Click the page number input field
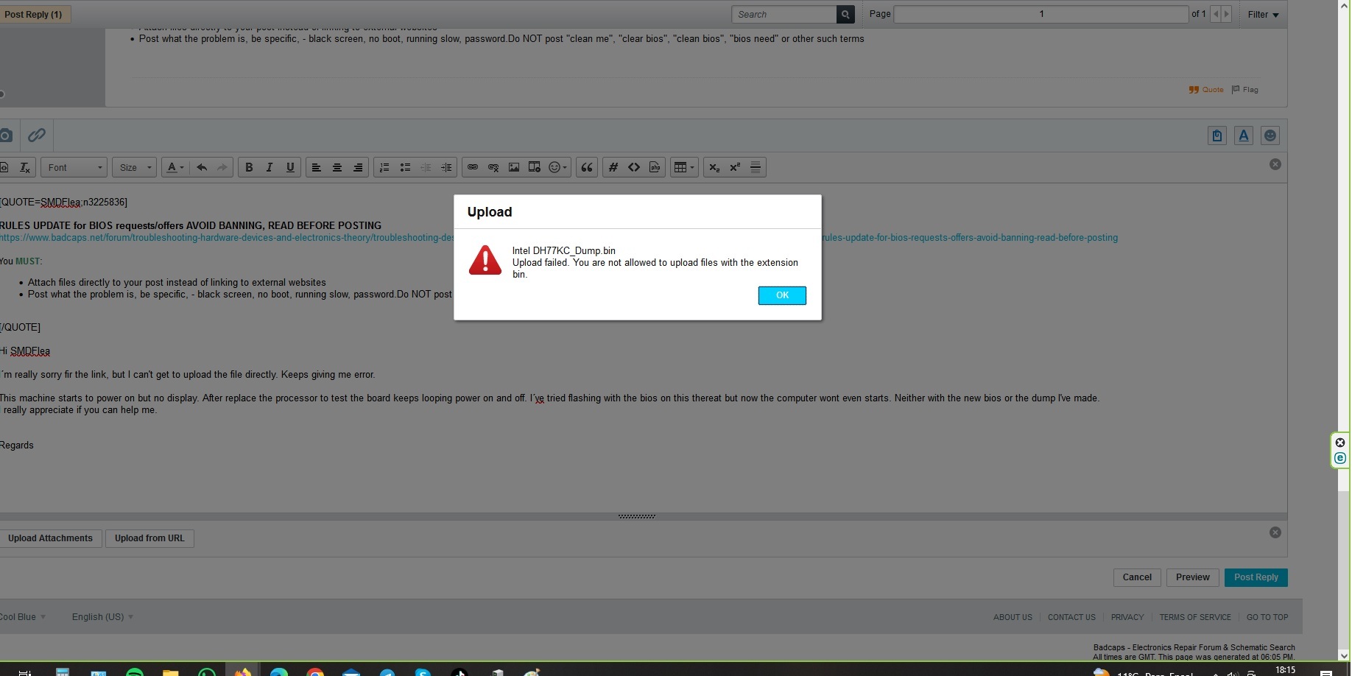The height and width of the screenshot is (676, 1352). coord(1041,14)
